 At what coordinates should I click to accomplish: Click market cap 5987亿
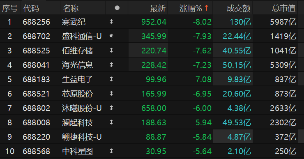pyautogui.click(x=283, y=22)
